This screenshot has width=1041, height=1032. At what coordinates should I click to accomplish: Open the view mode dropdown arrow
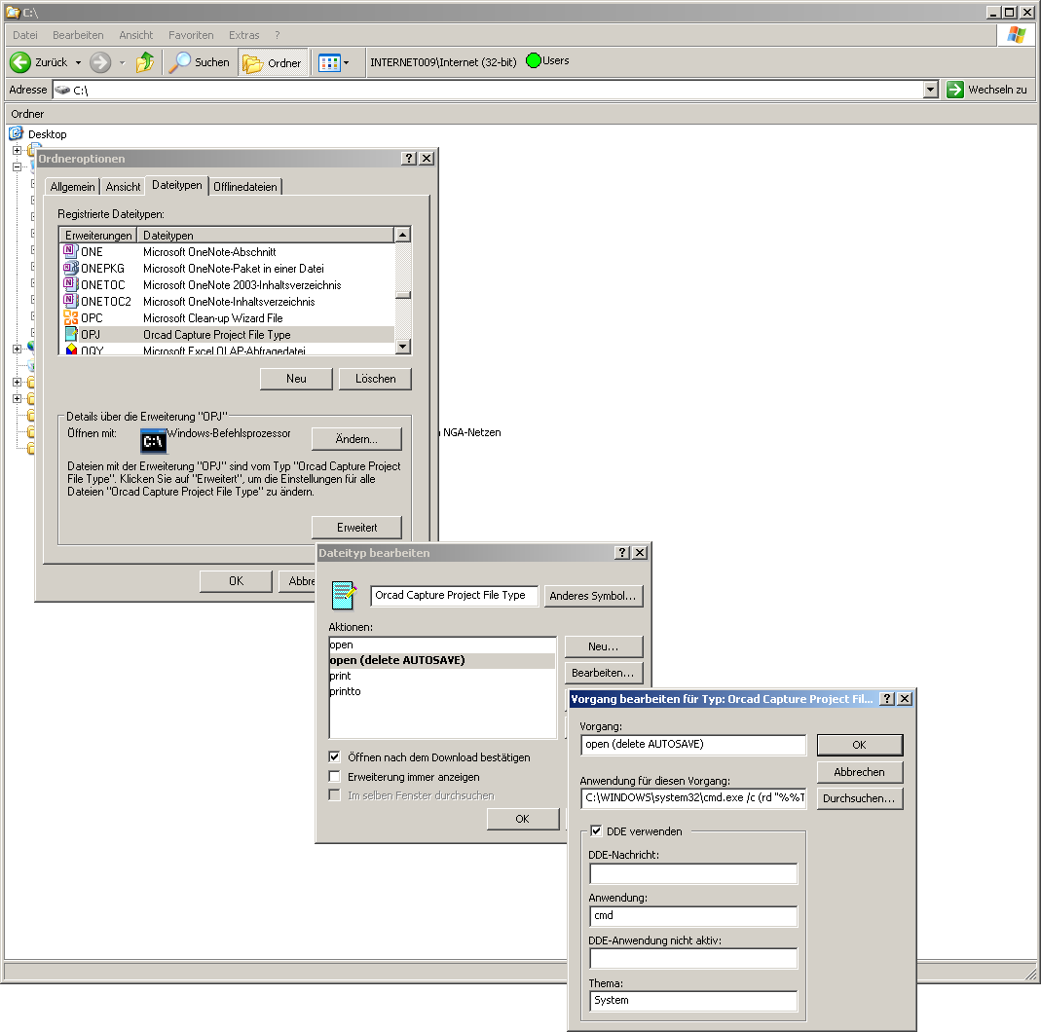pyautogui.click(x=347, y=63)
